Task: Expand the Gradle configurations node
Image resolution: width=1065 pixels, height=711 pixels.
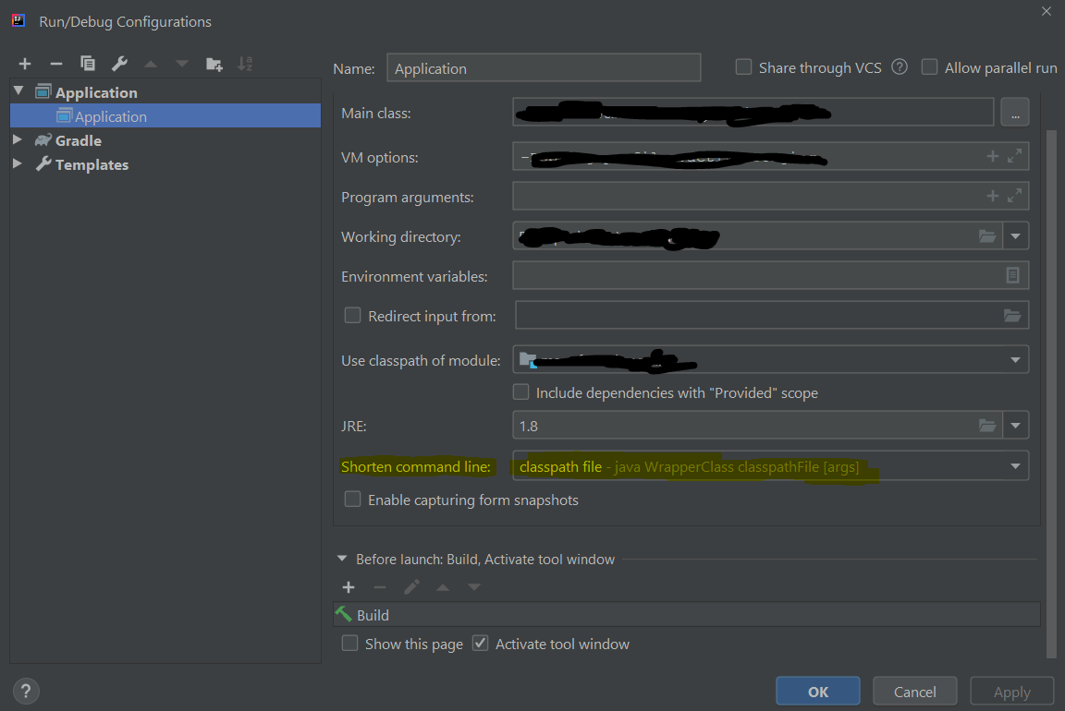Action: [x=18, y=140]
